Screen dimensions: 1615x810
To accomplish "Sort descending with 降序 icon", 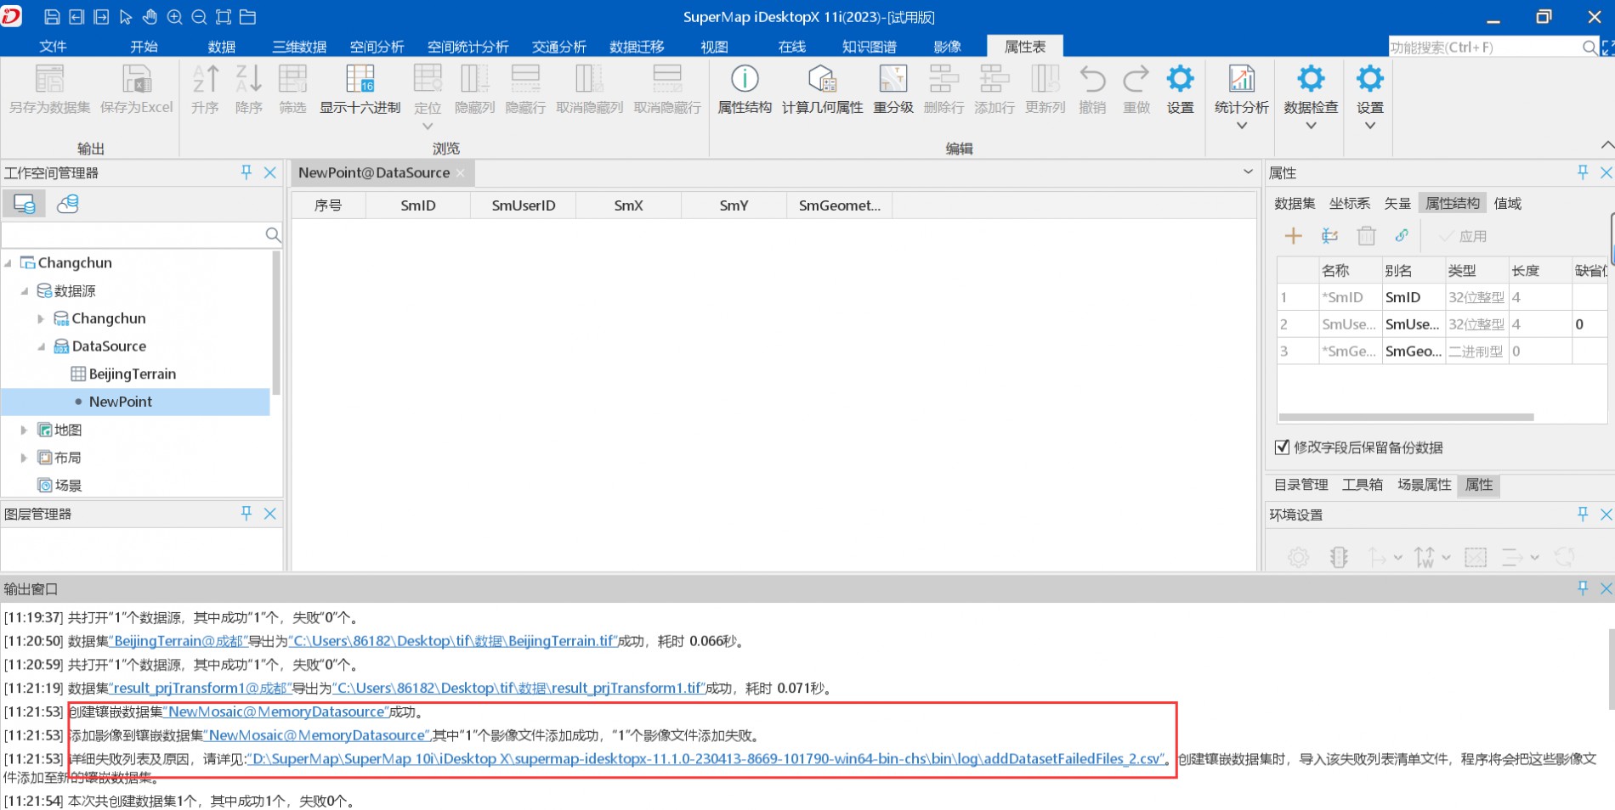I will tap(248, 79).
